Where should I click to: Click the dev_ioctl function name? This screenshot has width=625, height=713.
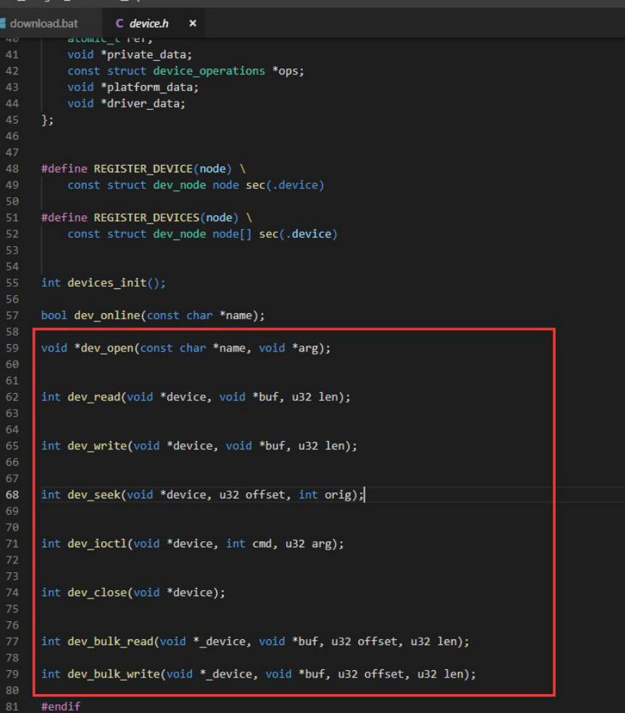pos(97,544)
